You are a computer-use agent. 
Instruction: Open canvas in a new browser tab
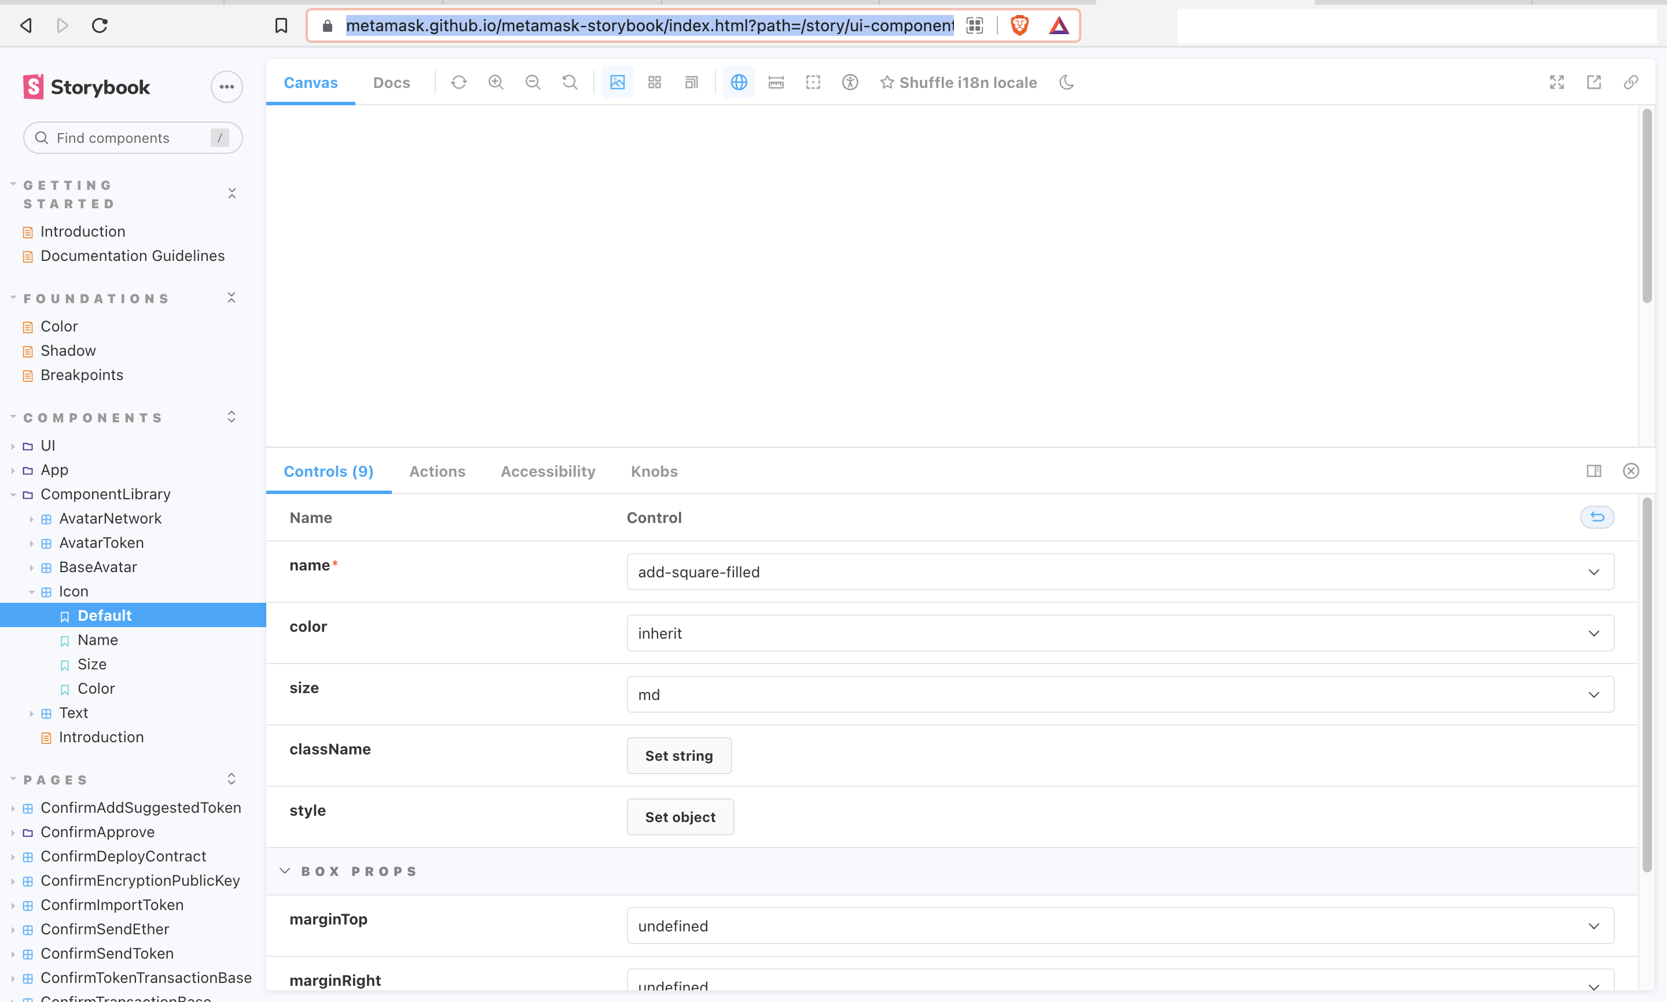click(1594, 82)
